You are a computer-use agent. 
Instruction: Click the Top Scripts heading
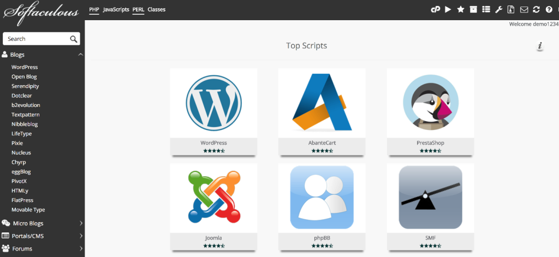307,46
